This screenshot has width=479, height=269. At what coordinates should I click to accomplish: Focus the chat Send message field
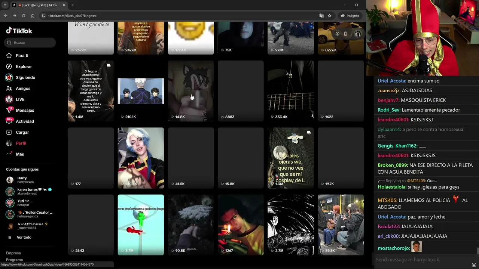tap(422, 260)
